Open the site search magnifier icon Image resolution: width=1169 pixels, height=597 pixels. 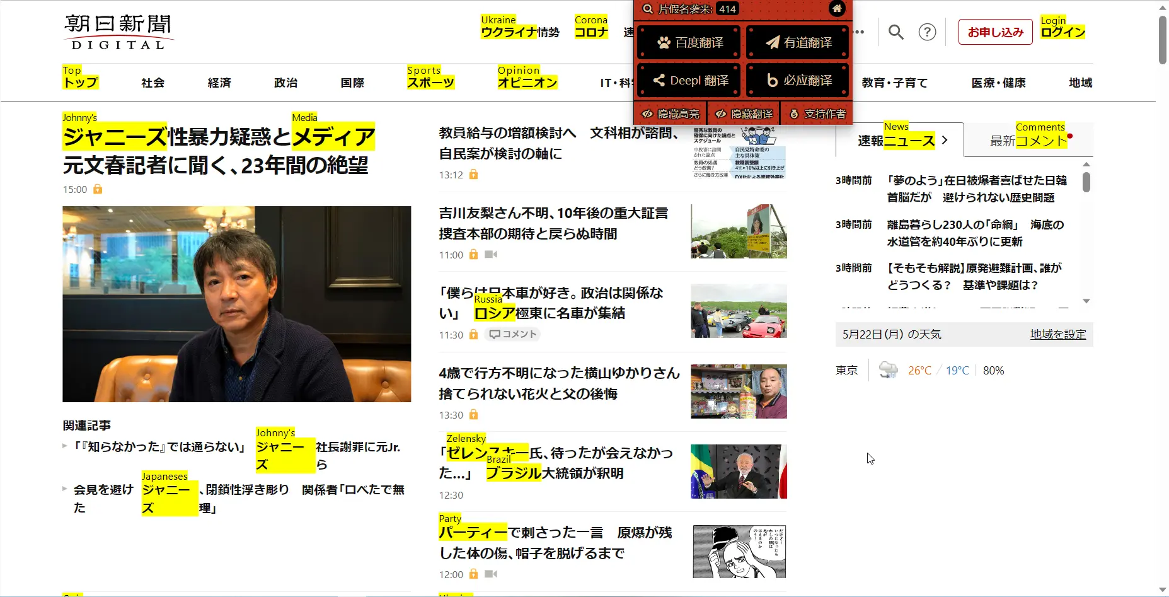pos(895,32)
